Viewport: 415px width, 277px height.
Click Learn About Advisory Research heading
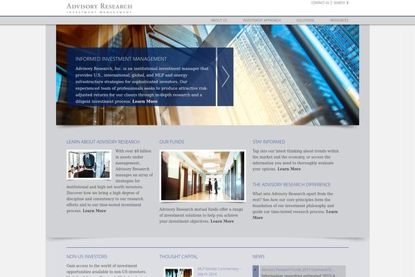pos(103,142)
